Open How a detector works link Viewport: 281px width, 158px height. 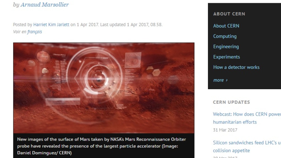coord(236,67)
